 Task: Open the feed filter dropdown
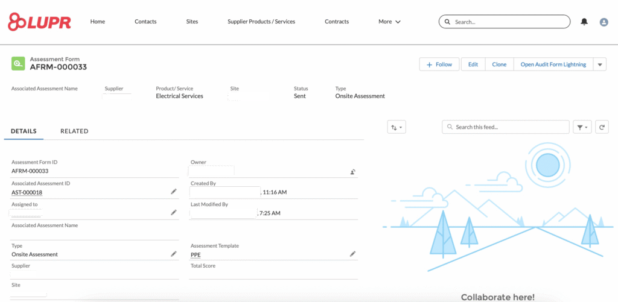click(x=582, y=127)
